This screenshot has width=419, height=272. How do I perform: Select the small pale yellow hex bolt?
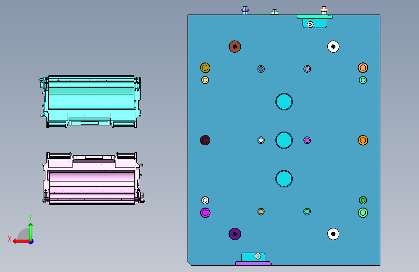[x=205, y=80]
